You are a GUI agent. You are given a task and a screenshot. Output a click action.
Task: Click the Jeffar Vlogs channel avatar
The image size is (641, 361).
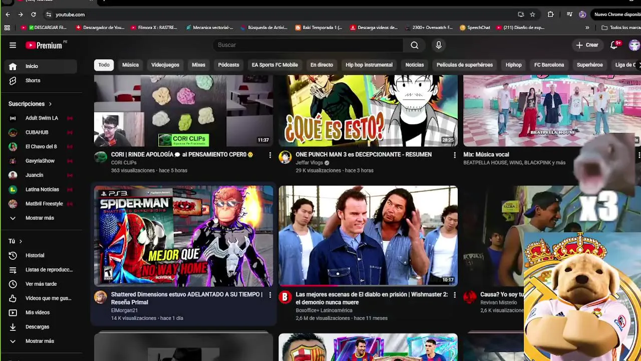click(285, 157)
